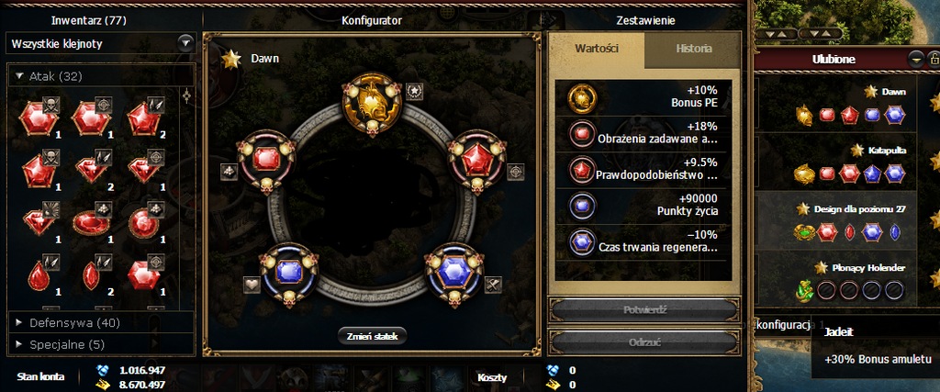Screen dimensions: 940x392
Task: Open the Wszystkie klejnoty filter dropdown
Action: pos(185,43)
